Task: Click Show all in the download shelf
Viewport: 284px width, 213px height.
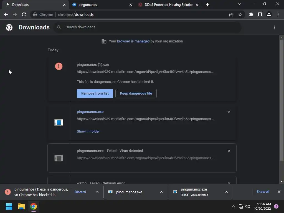Action: [263, 192]
